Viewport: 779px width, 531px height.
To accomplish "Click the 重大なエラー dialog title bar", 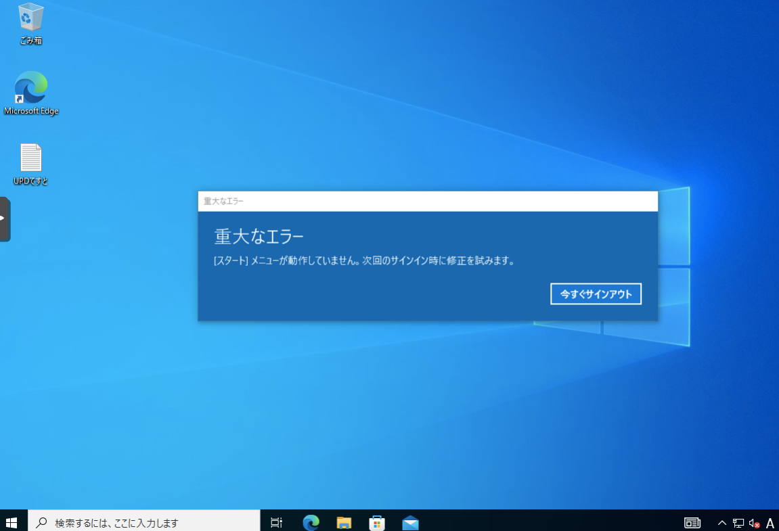I will pyautogui.click(x=428, y=201).
